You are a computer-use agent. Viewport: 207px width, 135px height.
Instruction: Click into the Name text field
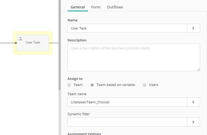(127, 28)
